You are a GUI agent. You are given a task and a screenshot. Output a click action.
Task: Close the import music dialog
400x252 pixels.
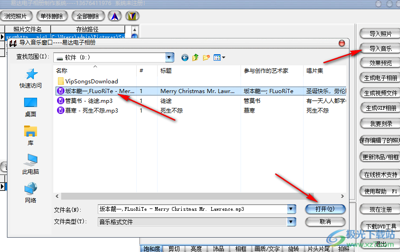tap(342, 43)
